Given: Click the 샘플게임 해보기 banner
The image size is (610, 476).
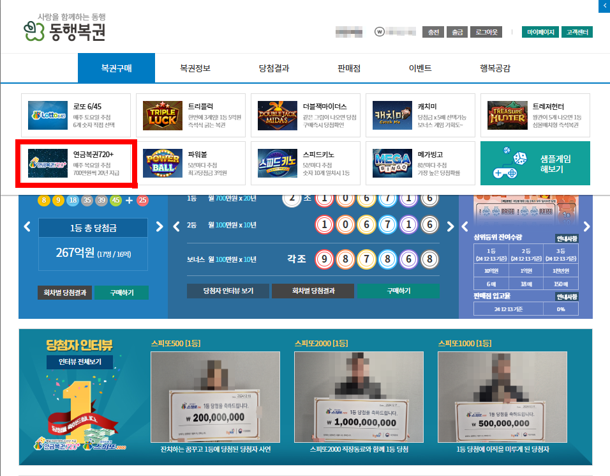Looking at the screenshot, I should (535, 163).
